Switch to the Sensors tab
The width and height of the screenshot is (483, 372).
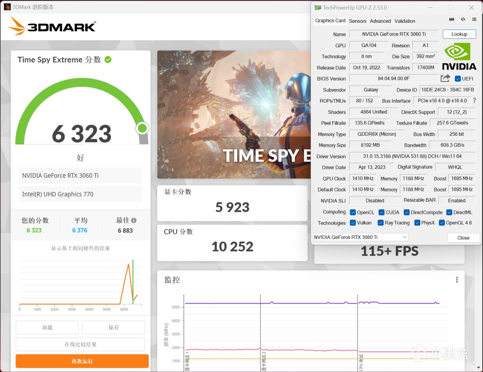[x=357, y=21]
